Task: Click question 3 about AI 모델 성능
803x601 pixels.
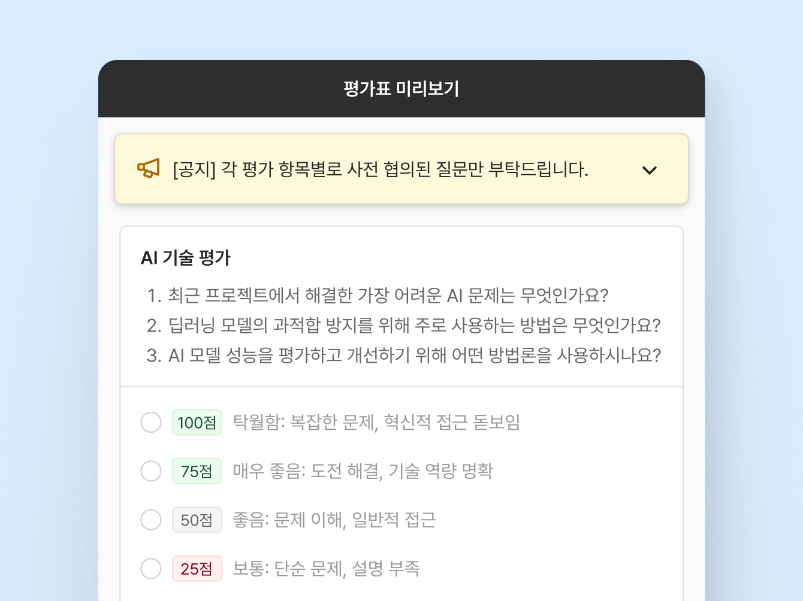Action: pos(403,355)
